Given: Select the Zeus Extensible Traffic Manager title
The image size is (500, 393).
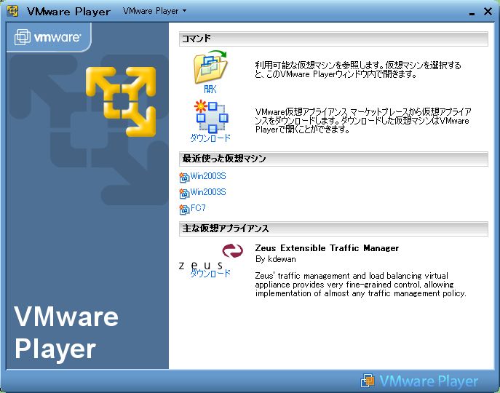Looking at the screenshot, I should [327, 248].
